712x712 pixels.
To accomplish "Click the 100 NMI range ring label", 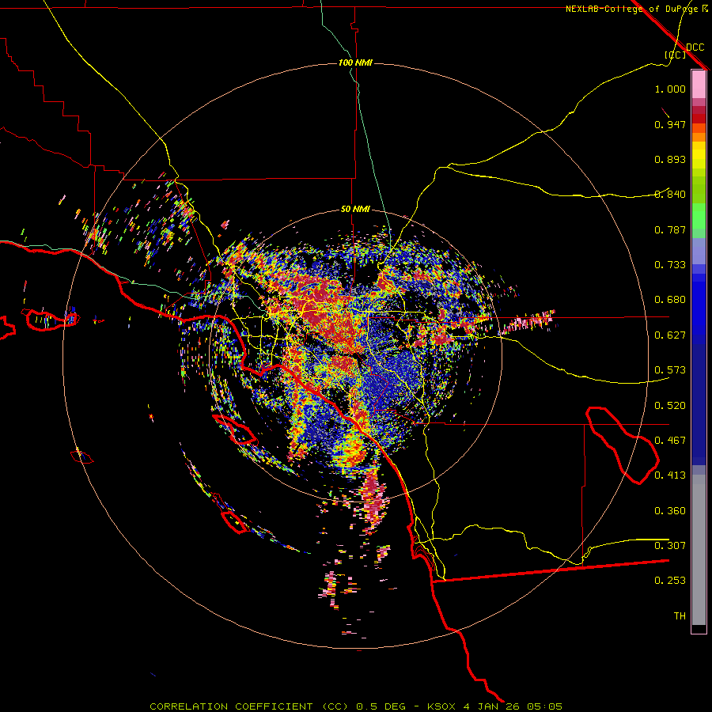I will [x=355, y=62].
